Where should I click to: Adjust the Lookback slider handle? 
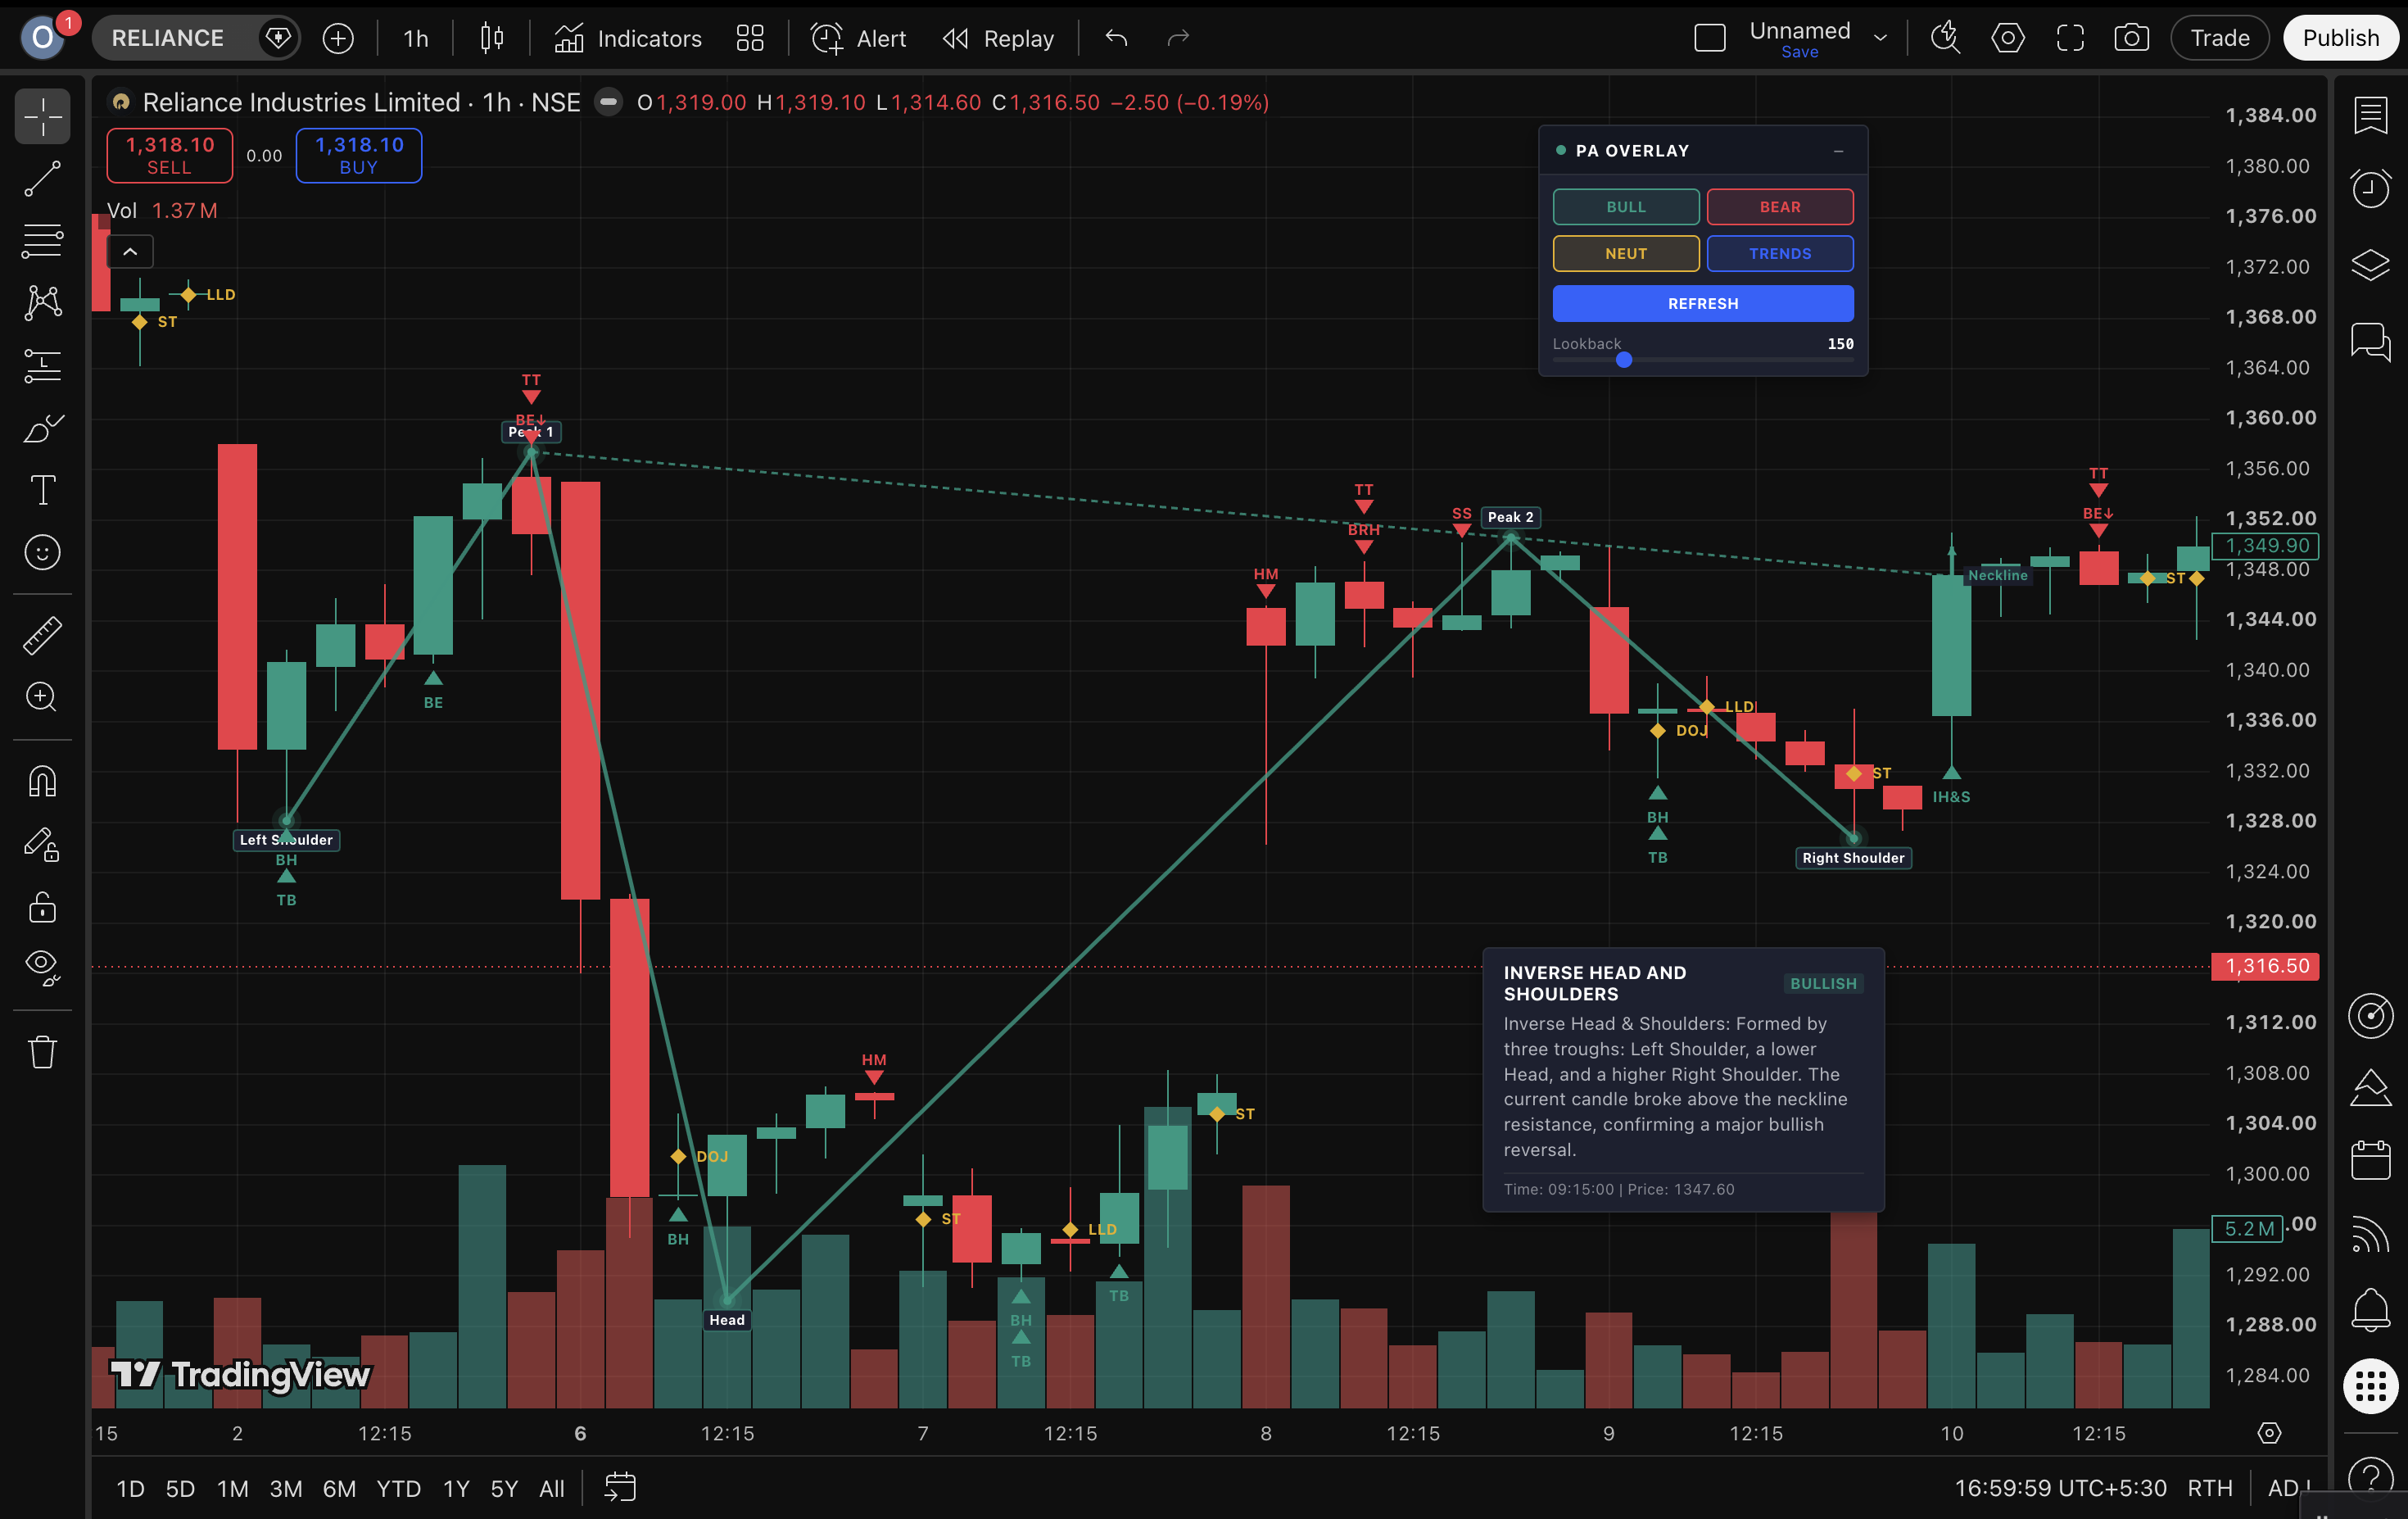1624,360
